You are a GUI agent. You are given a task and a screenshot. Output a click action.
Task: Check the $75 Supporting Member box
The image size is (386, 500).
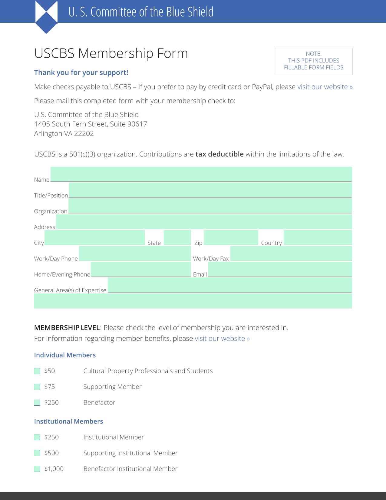[x=37, y=387]
